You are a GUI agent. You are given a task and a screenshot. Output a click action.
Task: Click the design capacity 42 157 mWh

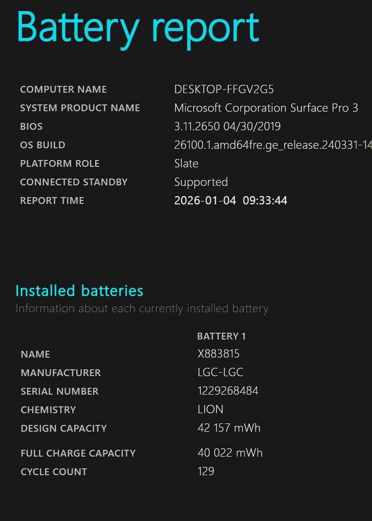[229, 428]
